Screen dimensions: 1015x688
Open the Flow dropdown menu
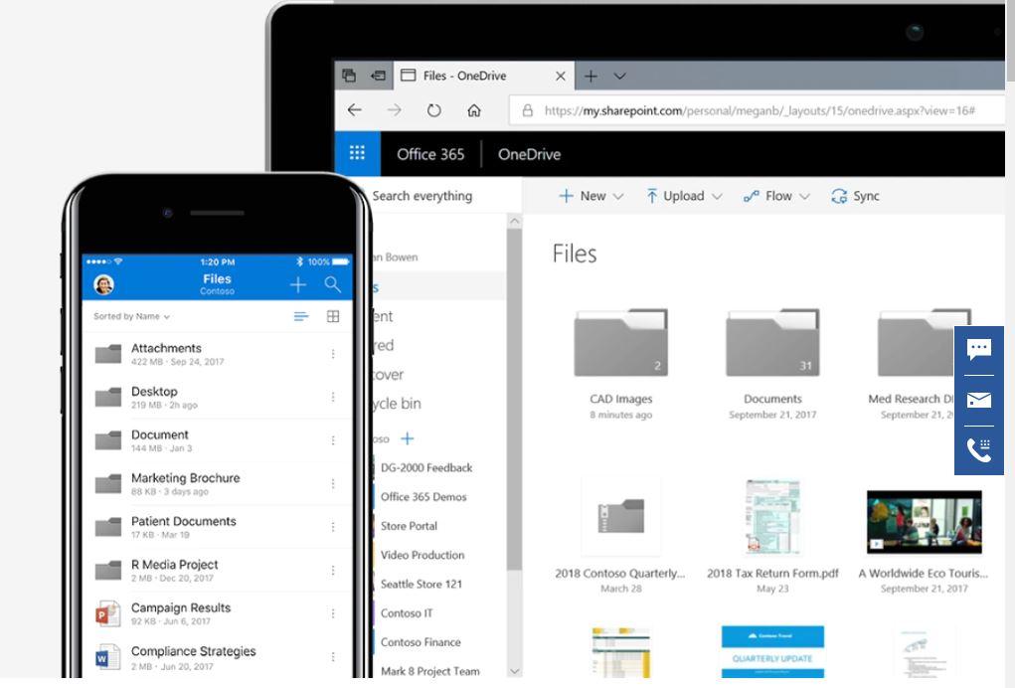click(x=776, y=196)
